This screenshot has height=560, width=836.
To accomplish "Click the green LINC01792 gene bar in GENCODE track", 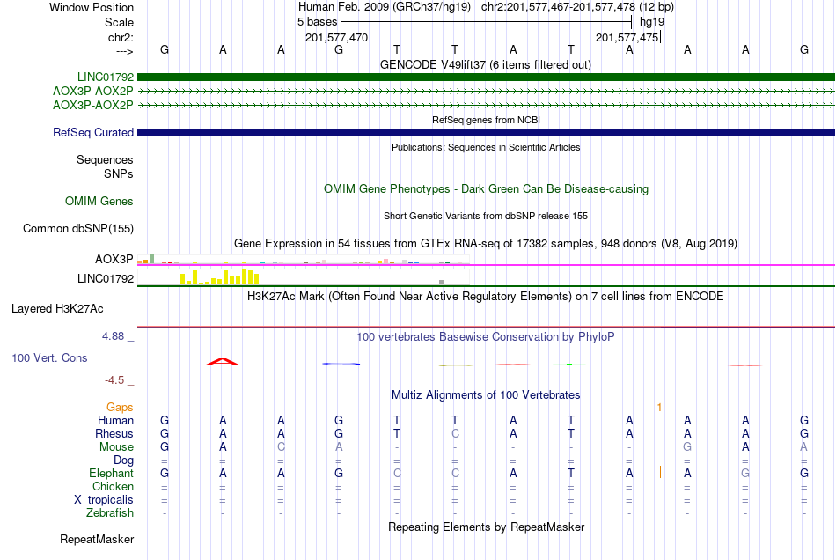I will tap(486, 77).
